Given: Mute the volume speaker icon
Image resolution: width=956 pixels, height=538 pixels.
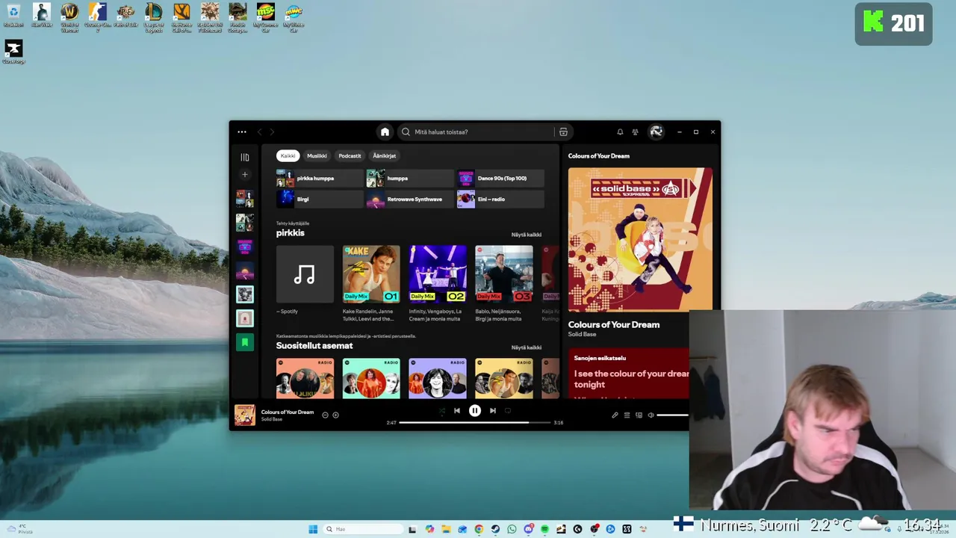Looking at the screenshot, I should 651,415.
